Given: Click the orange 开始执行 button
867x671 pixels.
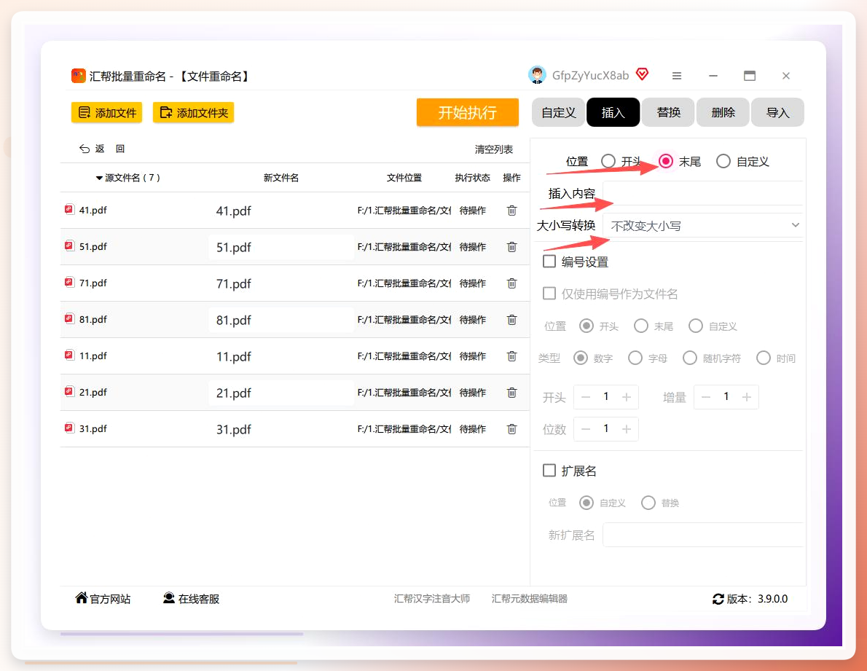Looking at the screenshot, I should click(x=467, y=113).
